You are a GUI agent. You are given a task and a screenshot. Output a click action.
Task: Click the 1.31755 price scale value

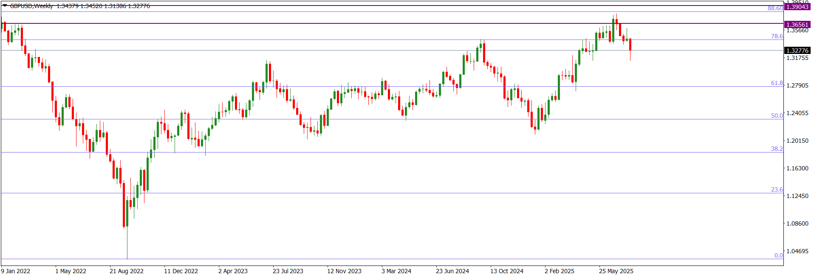click(797, 58)
